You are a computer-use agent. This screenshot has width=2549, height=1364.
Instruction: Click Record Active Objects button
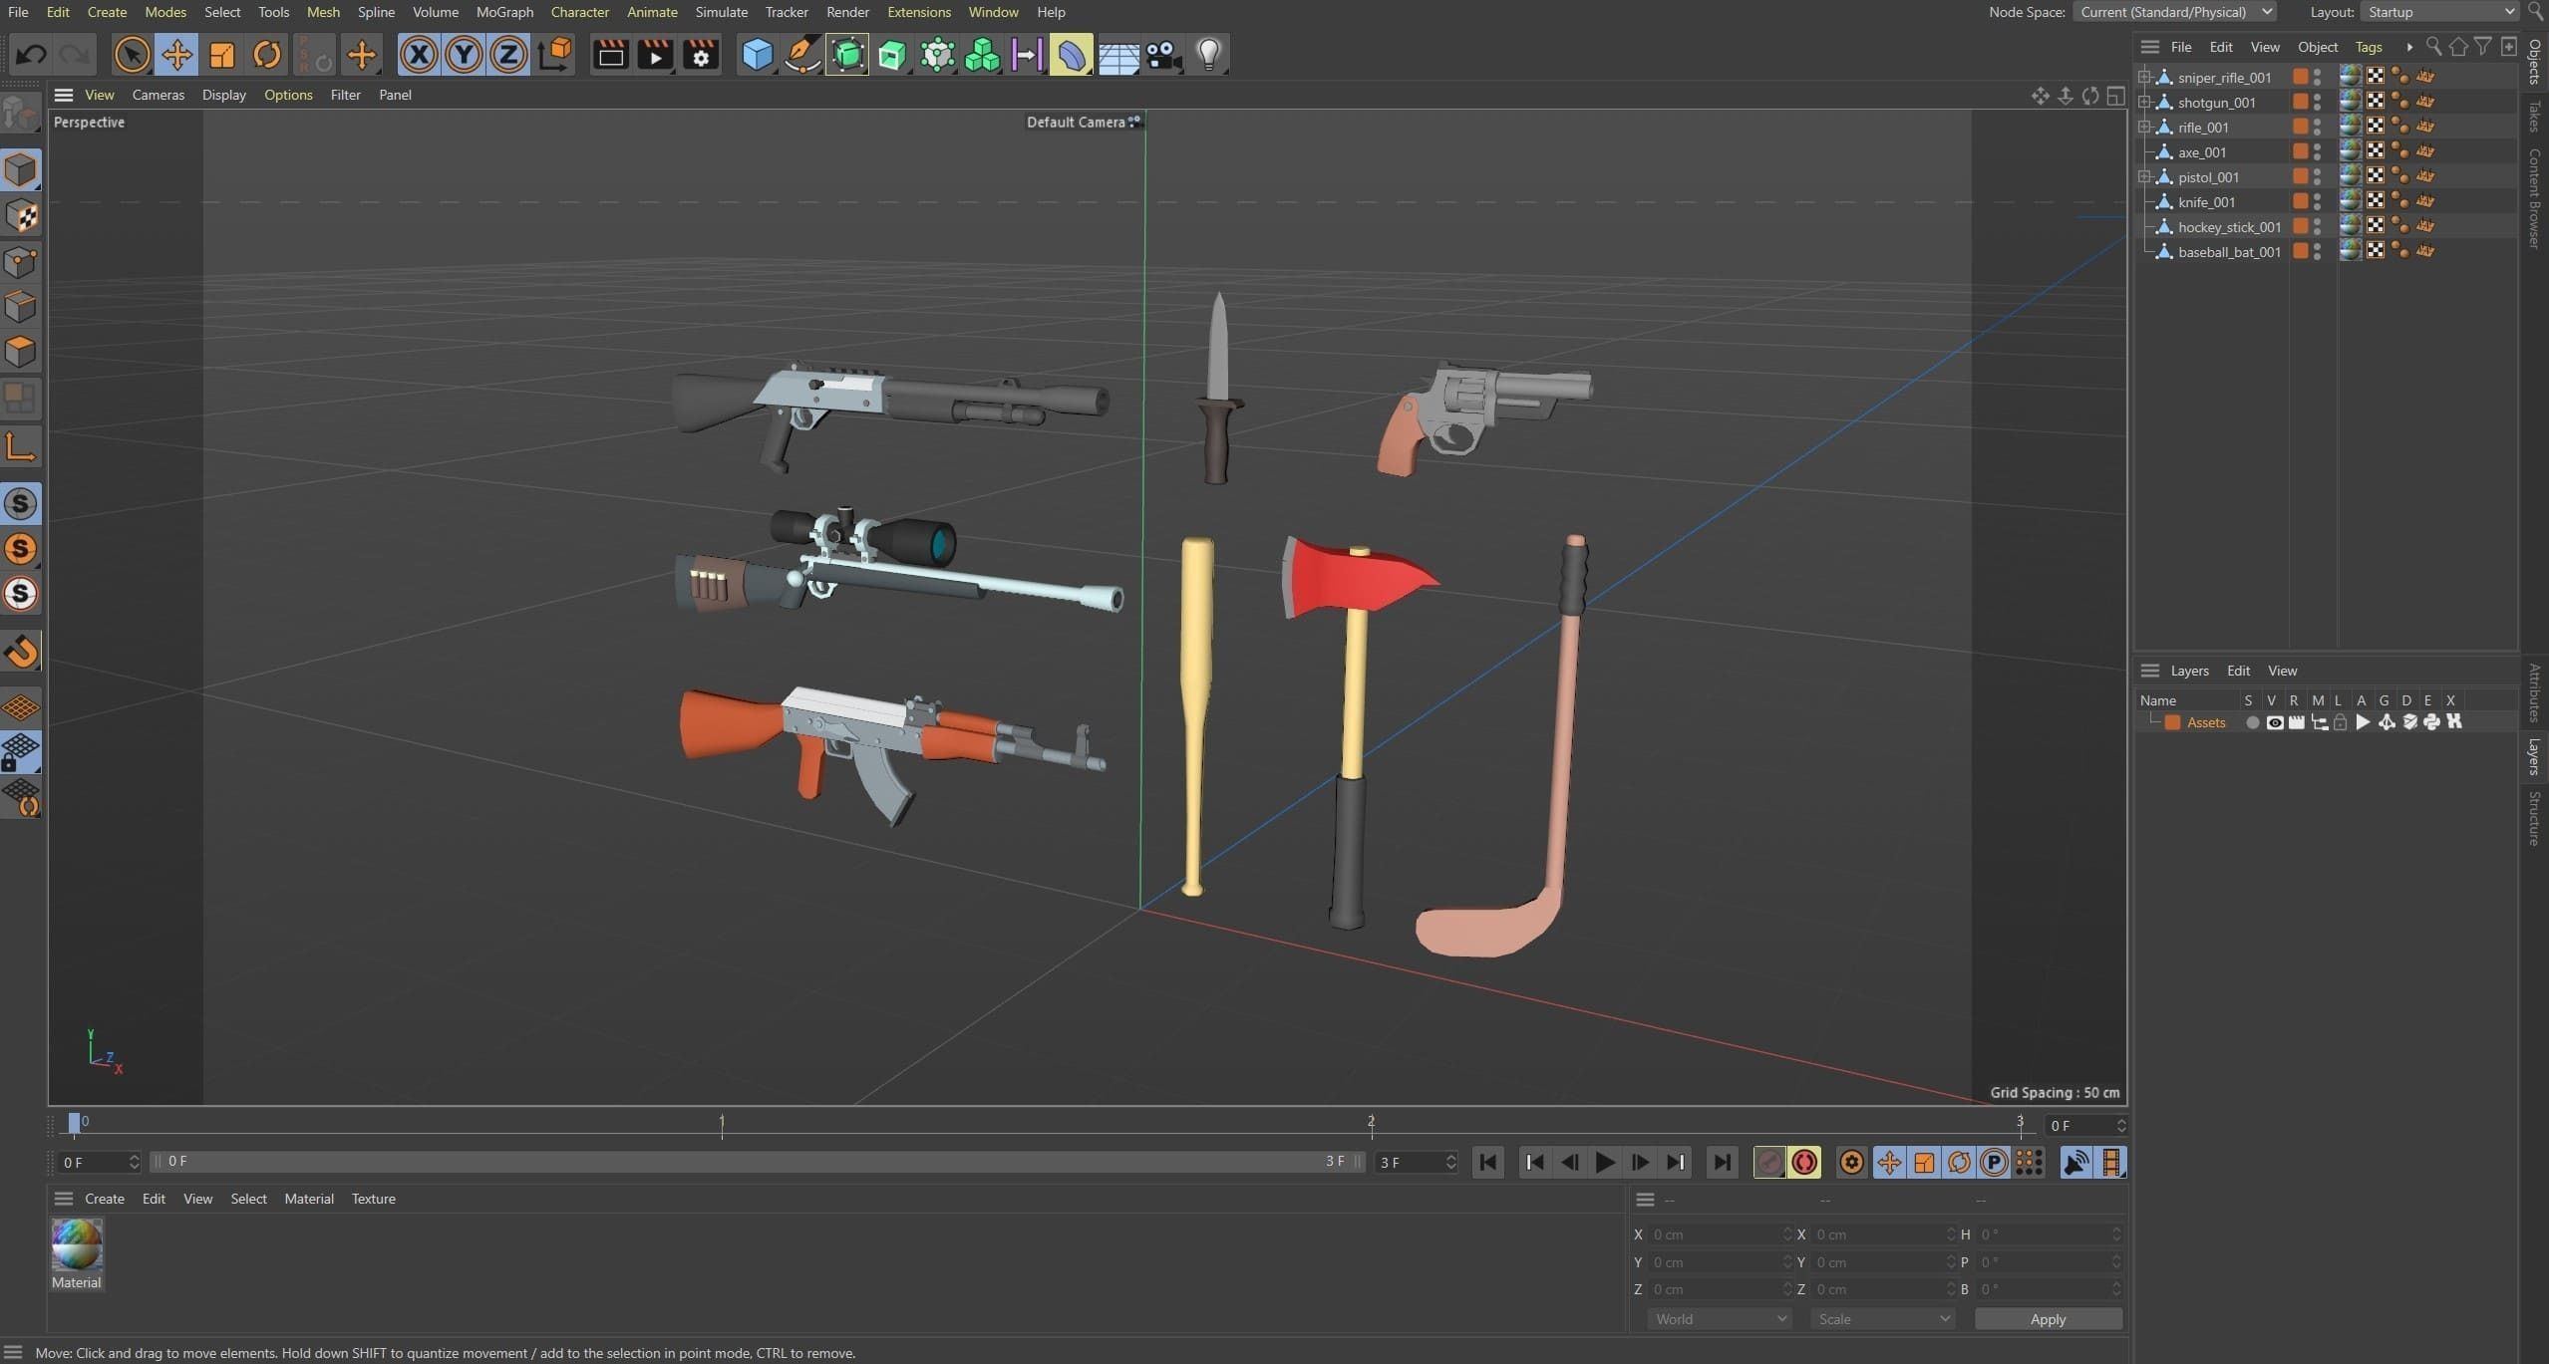click(x=1769, y=1162)
